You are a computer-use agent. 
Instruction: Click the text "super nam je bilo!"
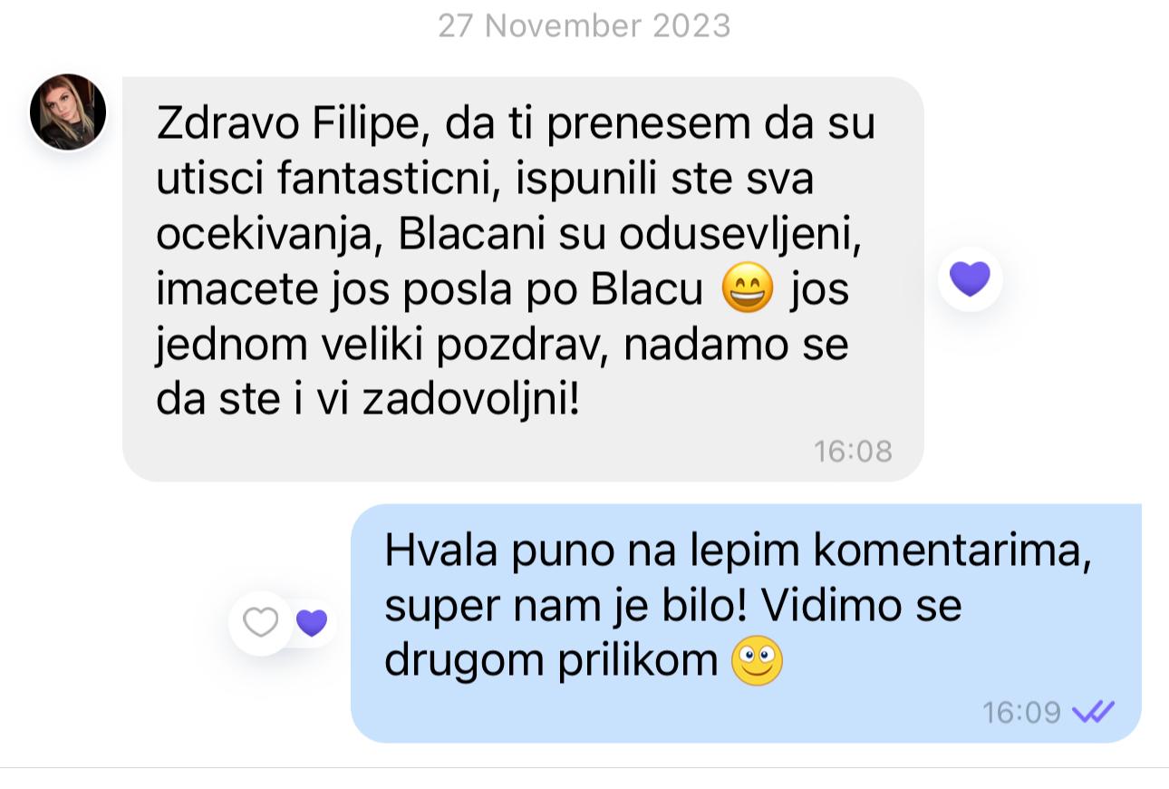point(565,606)
